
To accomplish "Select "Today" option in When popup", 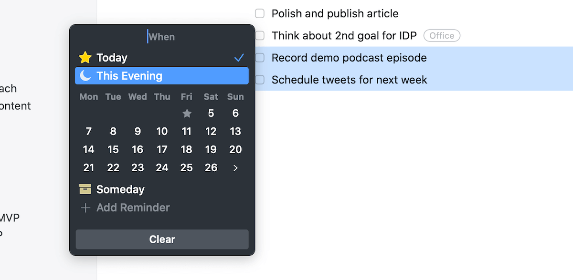I will tap(111, 57).
